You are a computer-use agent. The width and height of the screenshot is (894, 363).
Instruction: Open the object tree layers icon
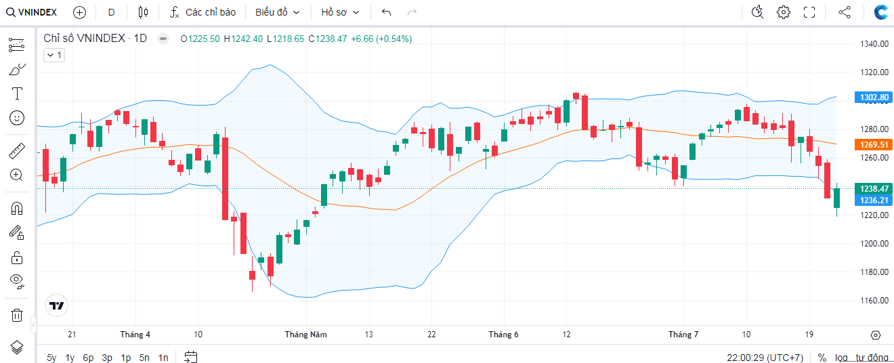coord(17,347)
